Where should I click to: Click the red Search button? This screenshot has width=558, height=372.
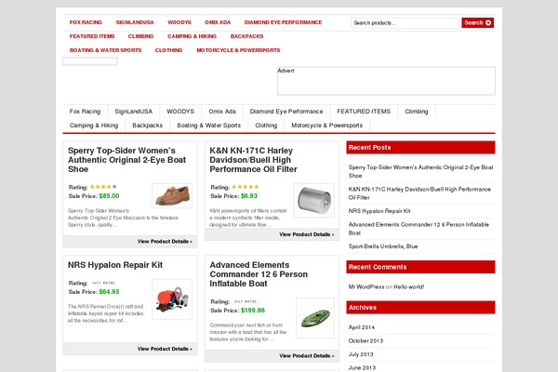pyautogui.click(x=477, y=22)
